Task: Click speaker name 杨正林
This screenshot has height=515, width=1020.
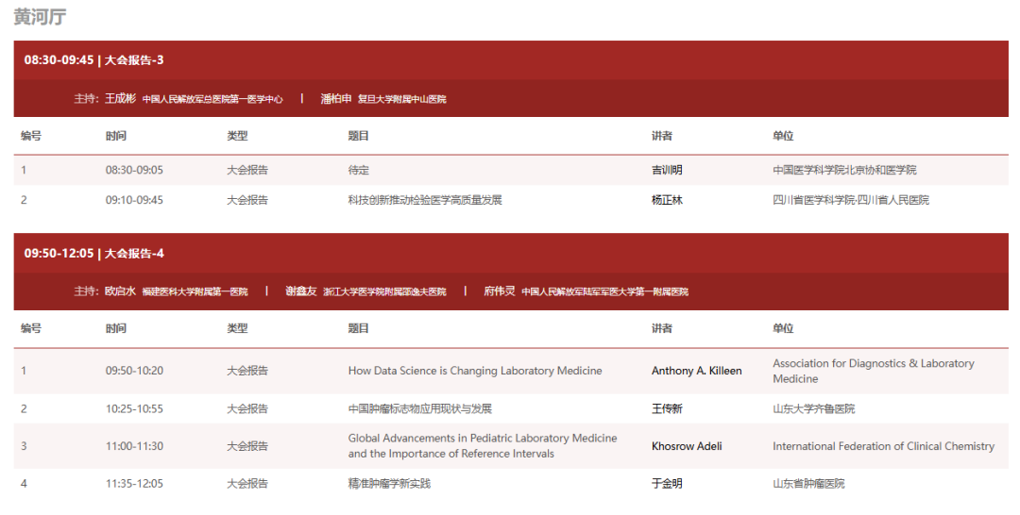Action: pyautogui.click(x=667, y=200)
